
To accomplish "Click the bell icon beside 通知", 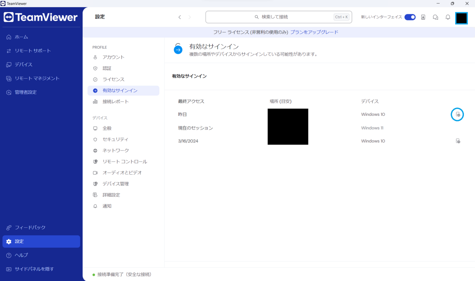I will (x=95, y=206).
